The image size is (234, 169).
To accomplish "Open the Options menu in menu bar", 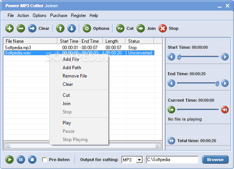I will pyautogui.click(x=39, y=16).
